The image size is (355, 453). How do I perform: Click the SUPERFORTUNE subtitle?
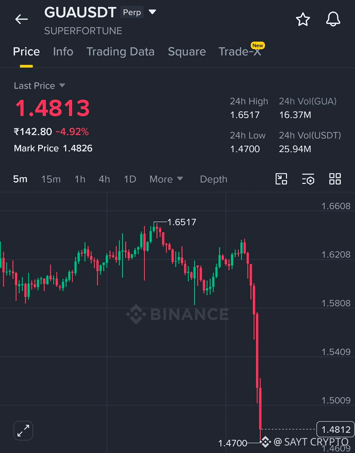(x=83, y=31)
